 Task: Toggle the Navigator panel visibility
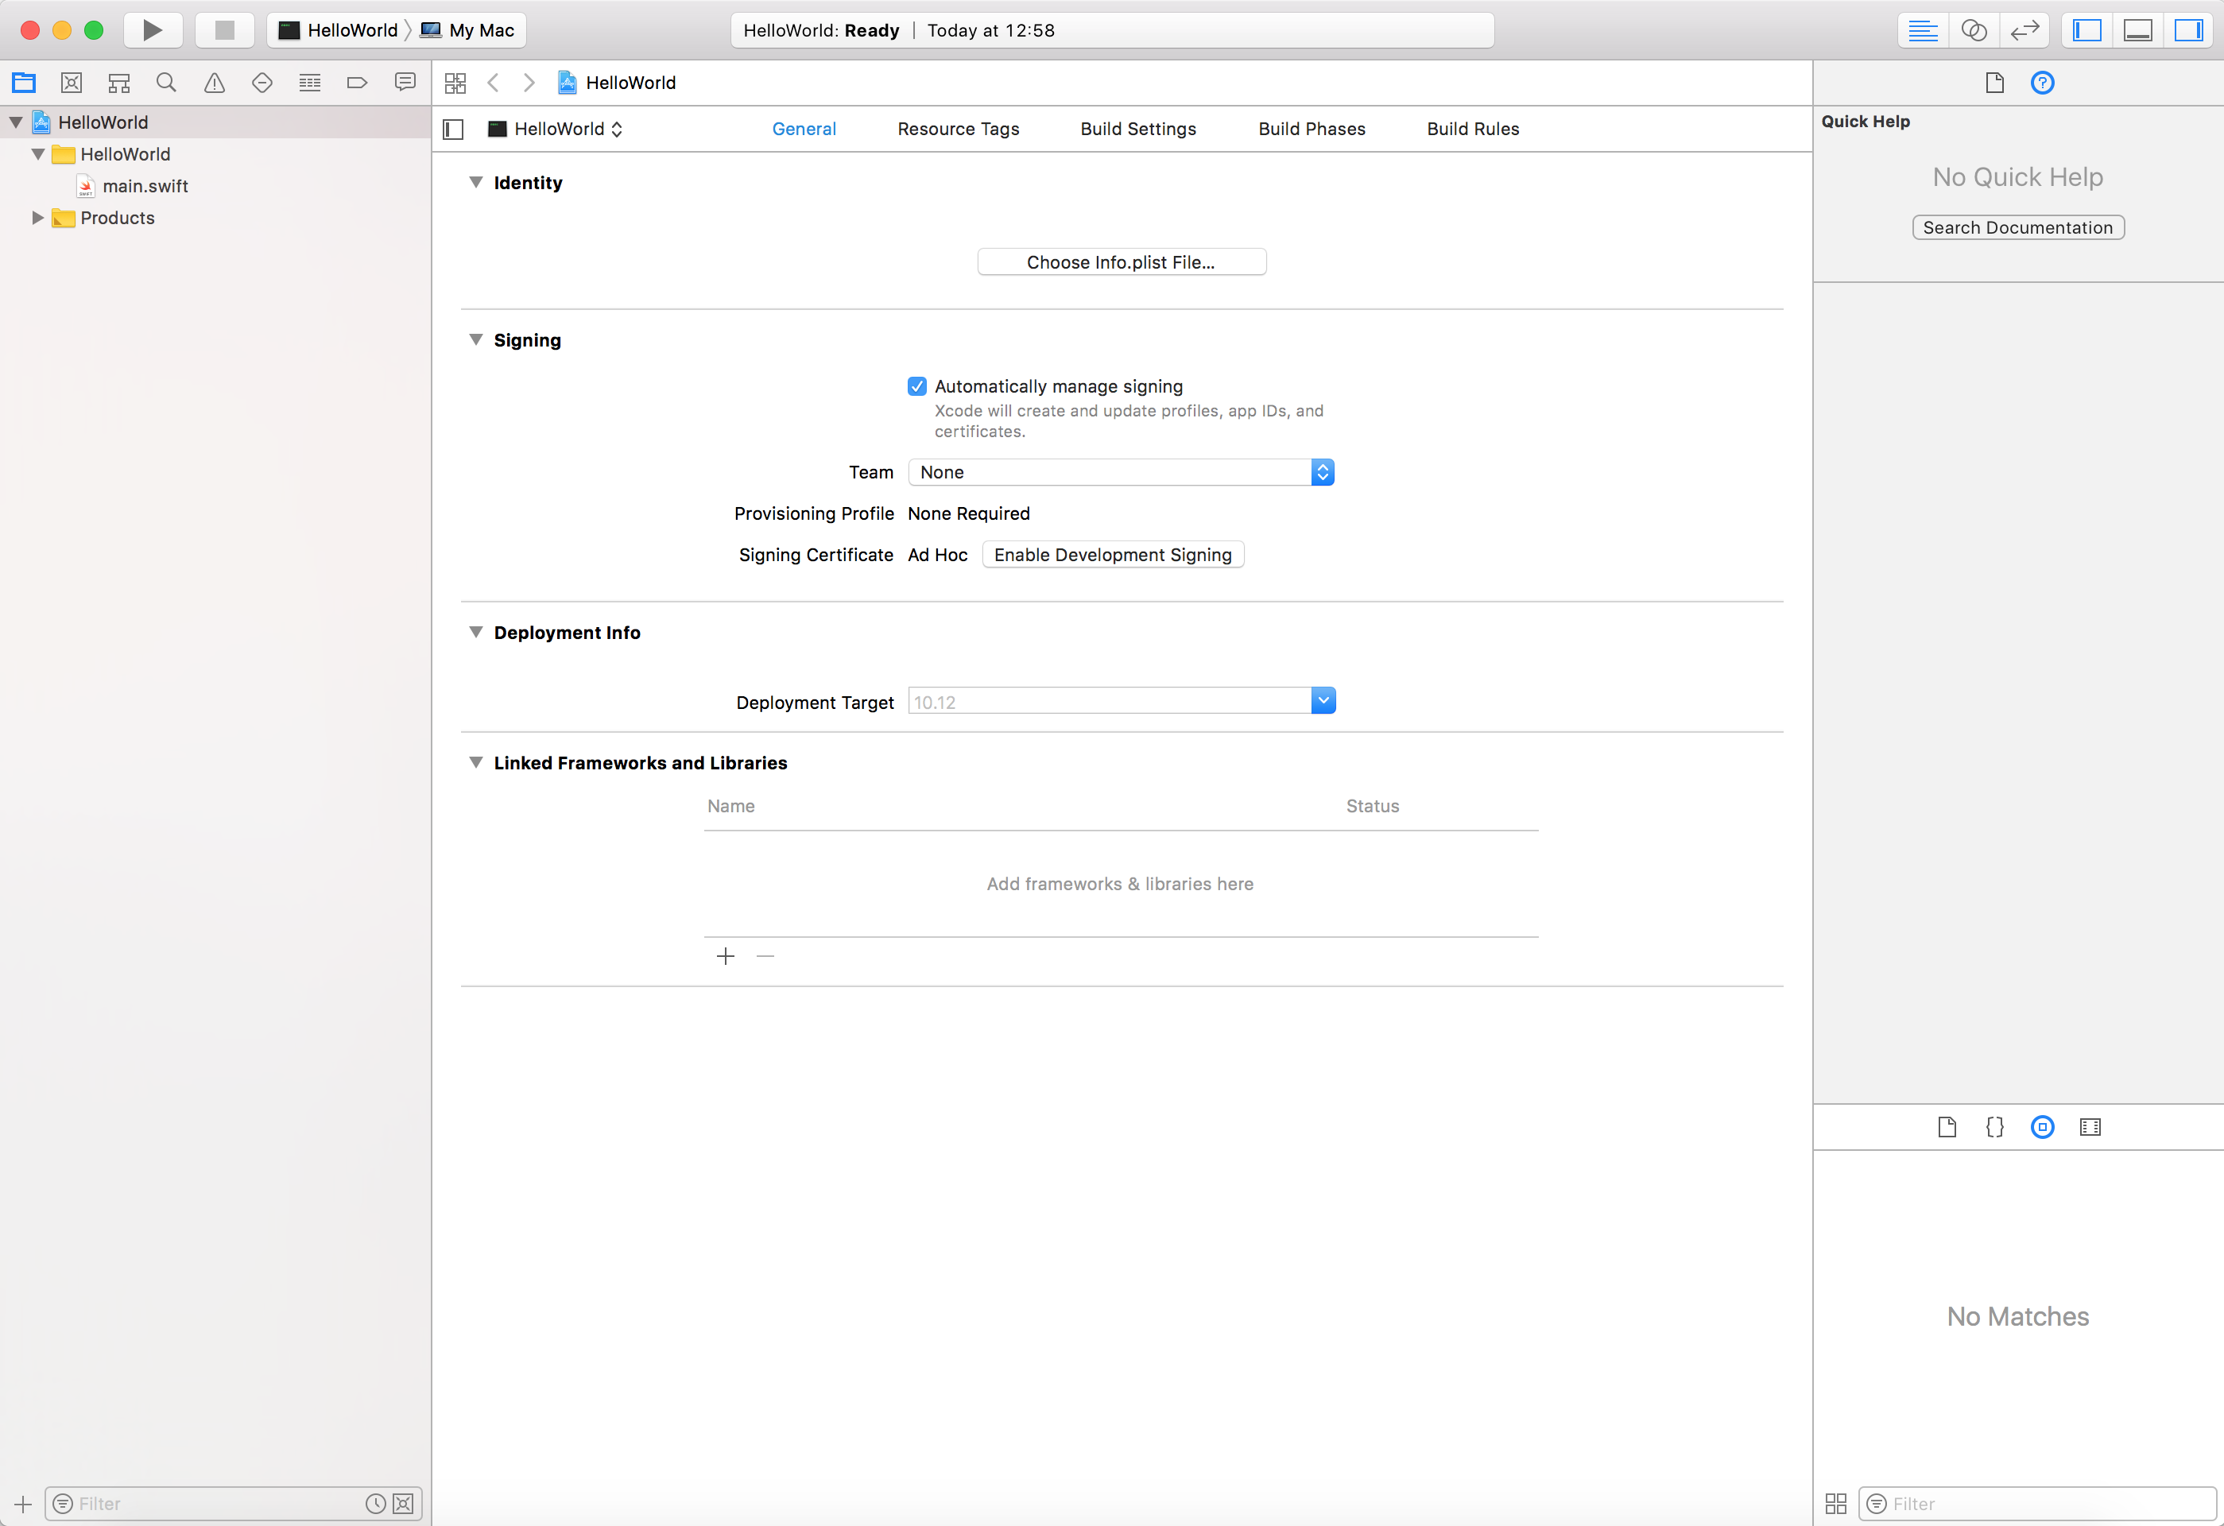(x=2087, y=29)
